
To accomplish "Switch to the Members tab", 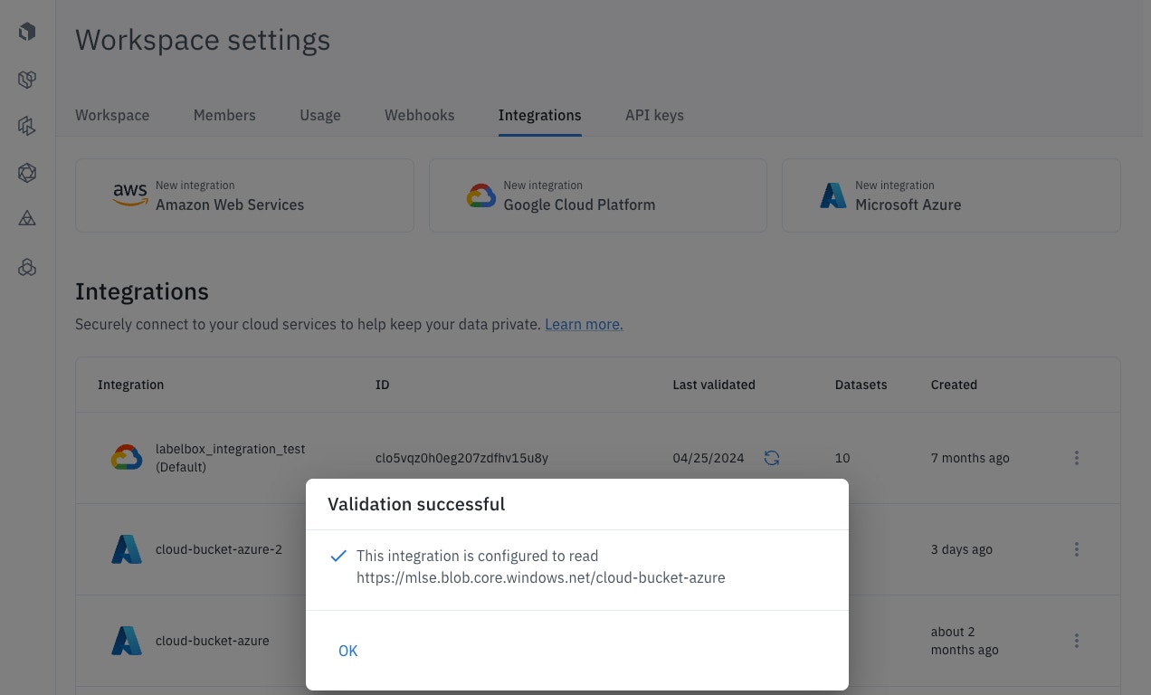I will [x=224, y=115].
